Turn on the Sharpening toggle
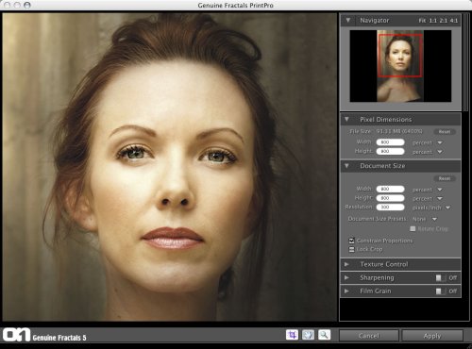Screen dimensions: 472x349 [441, 277]
